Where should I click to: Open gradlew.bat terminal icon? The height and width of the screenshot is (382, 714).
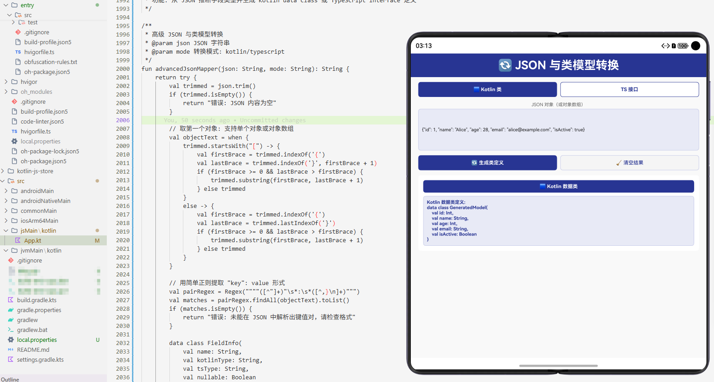pyautogui.click(x=11, y=330)
